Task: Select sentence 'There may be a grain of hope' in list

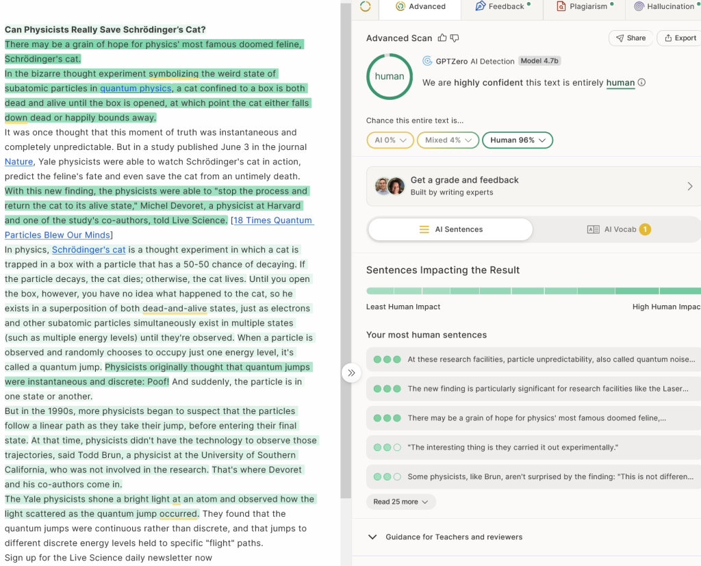Action: 533,418
